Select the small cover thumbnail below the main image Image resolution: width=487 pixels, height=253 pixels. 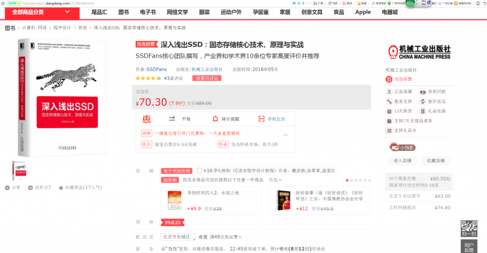coord(19,170)
